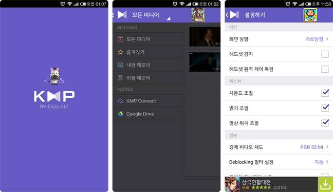Open the Deblocking 필터 설정 자동 option
Screen dimensions: 333x192
pos(279,162)
